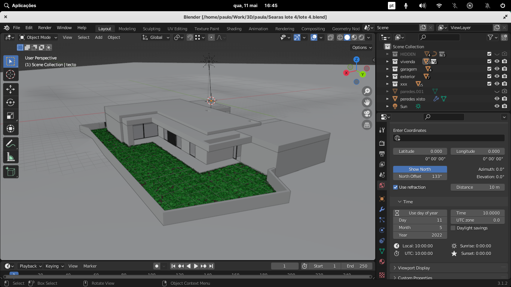511x287 pixels.
Task: Select the Move tool
Action: (10, 89)
